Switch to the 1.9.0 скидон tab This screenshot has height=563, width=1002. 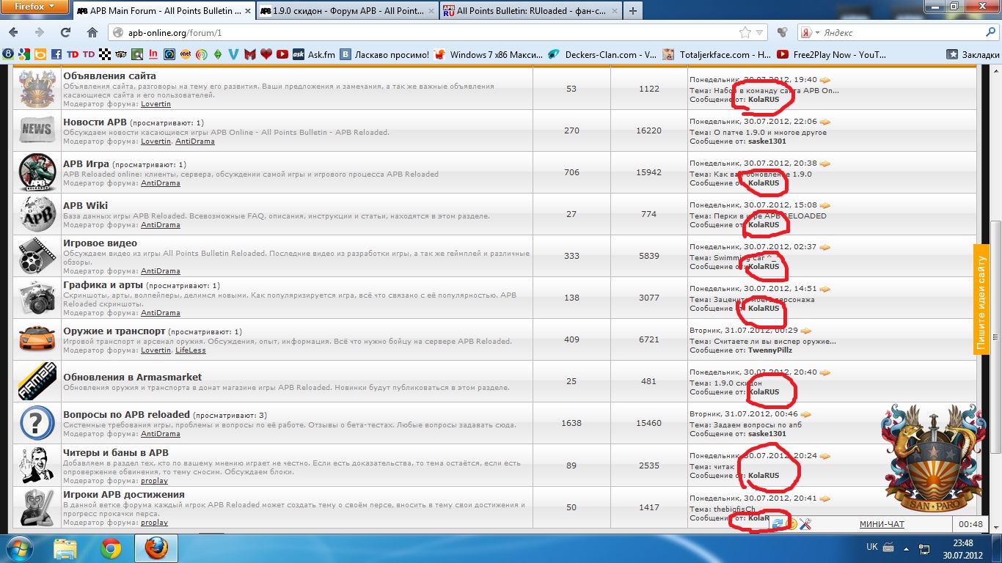346,11
